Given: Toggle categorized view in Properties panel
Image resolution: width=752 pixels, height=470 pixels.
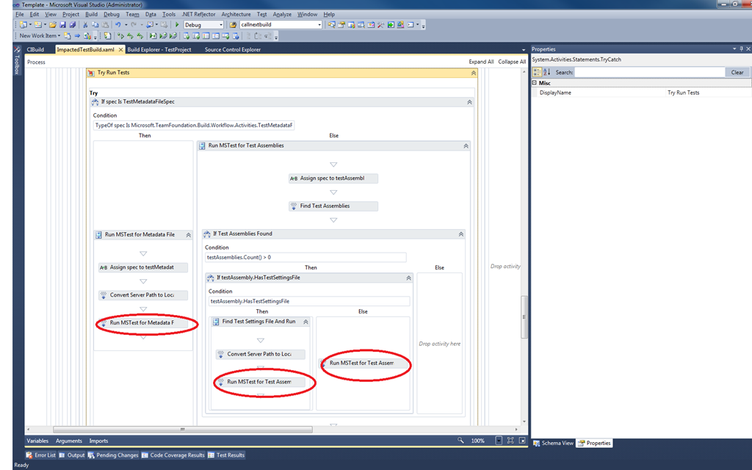Looking at the screenshot, I should point(537,72).
